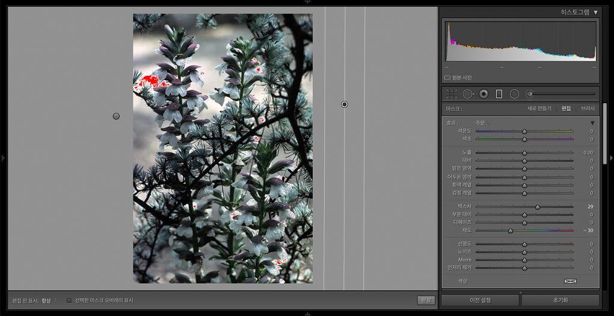
Task: Click the 채도 slider handle at -30
Action: (x=510, y=231)
